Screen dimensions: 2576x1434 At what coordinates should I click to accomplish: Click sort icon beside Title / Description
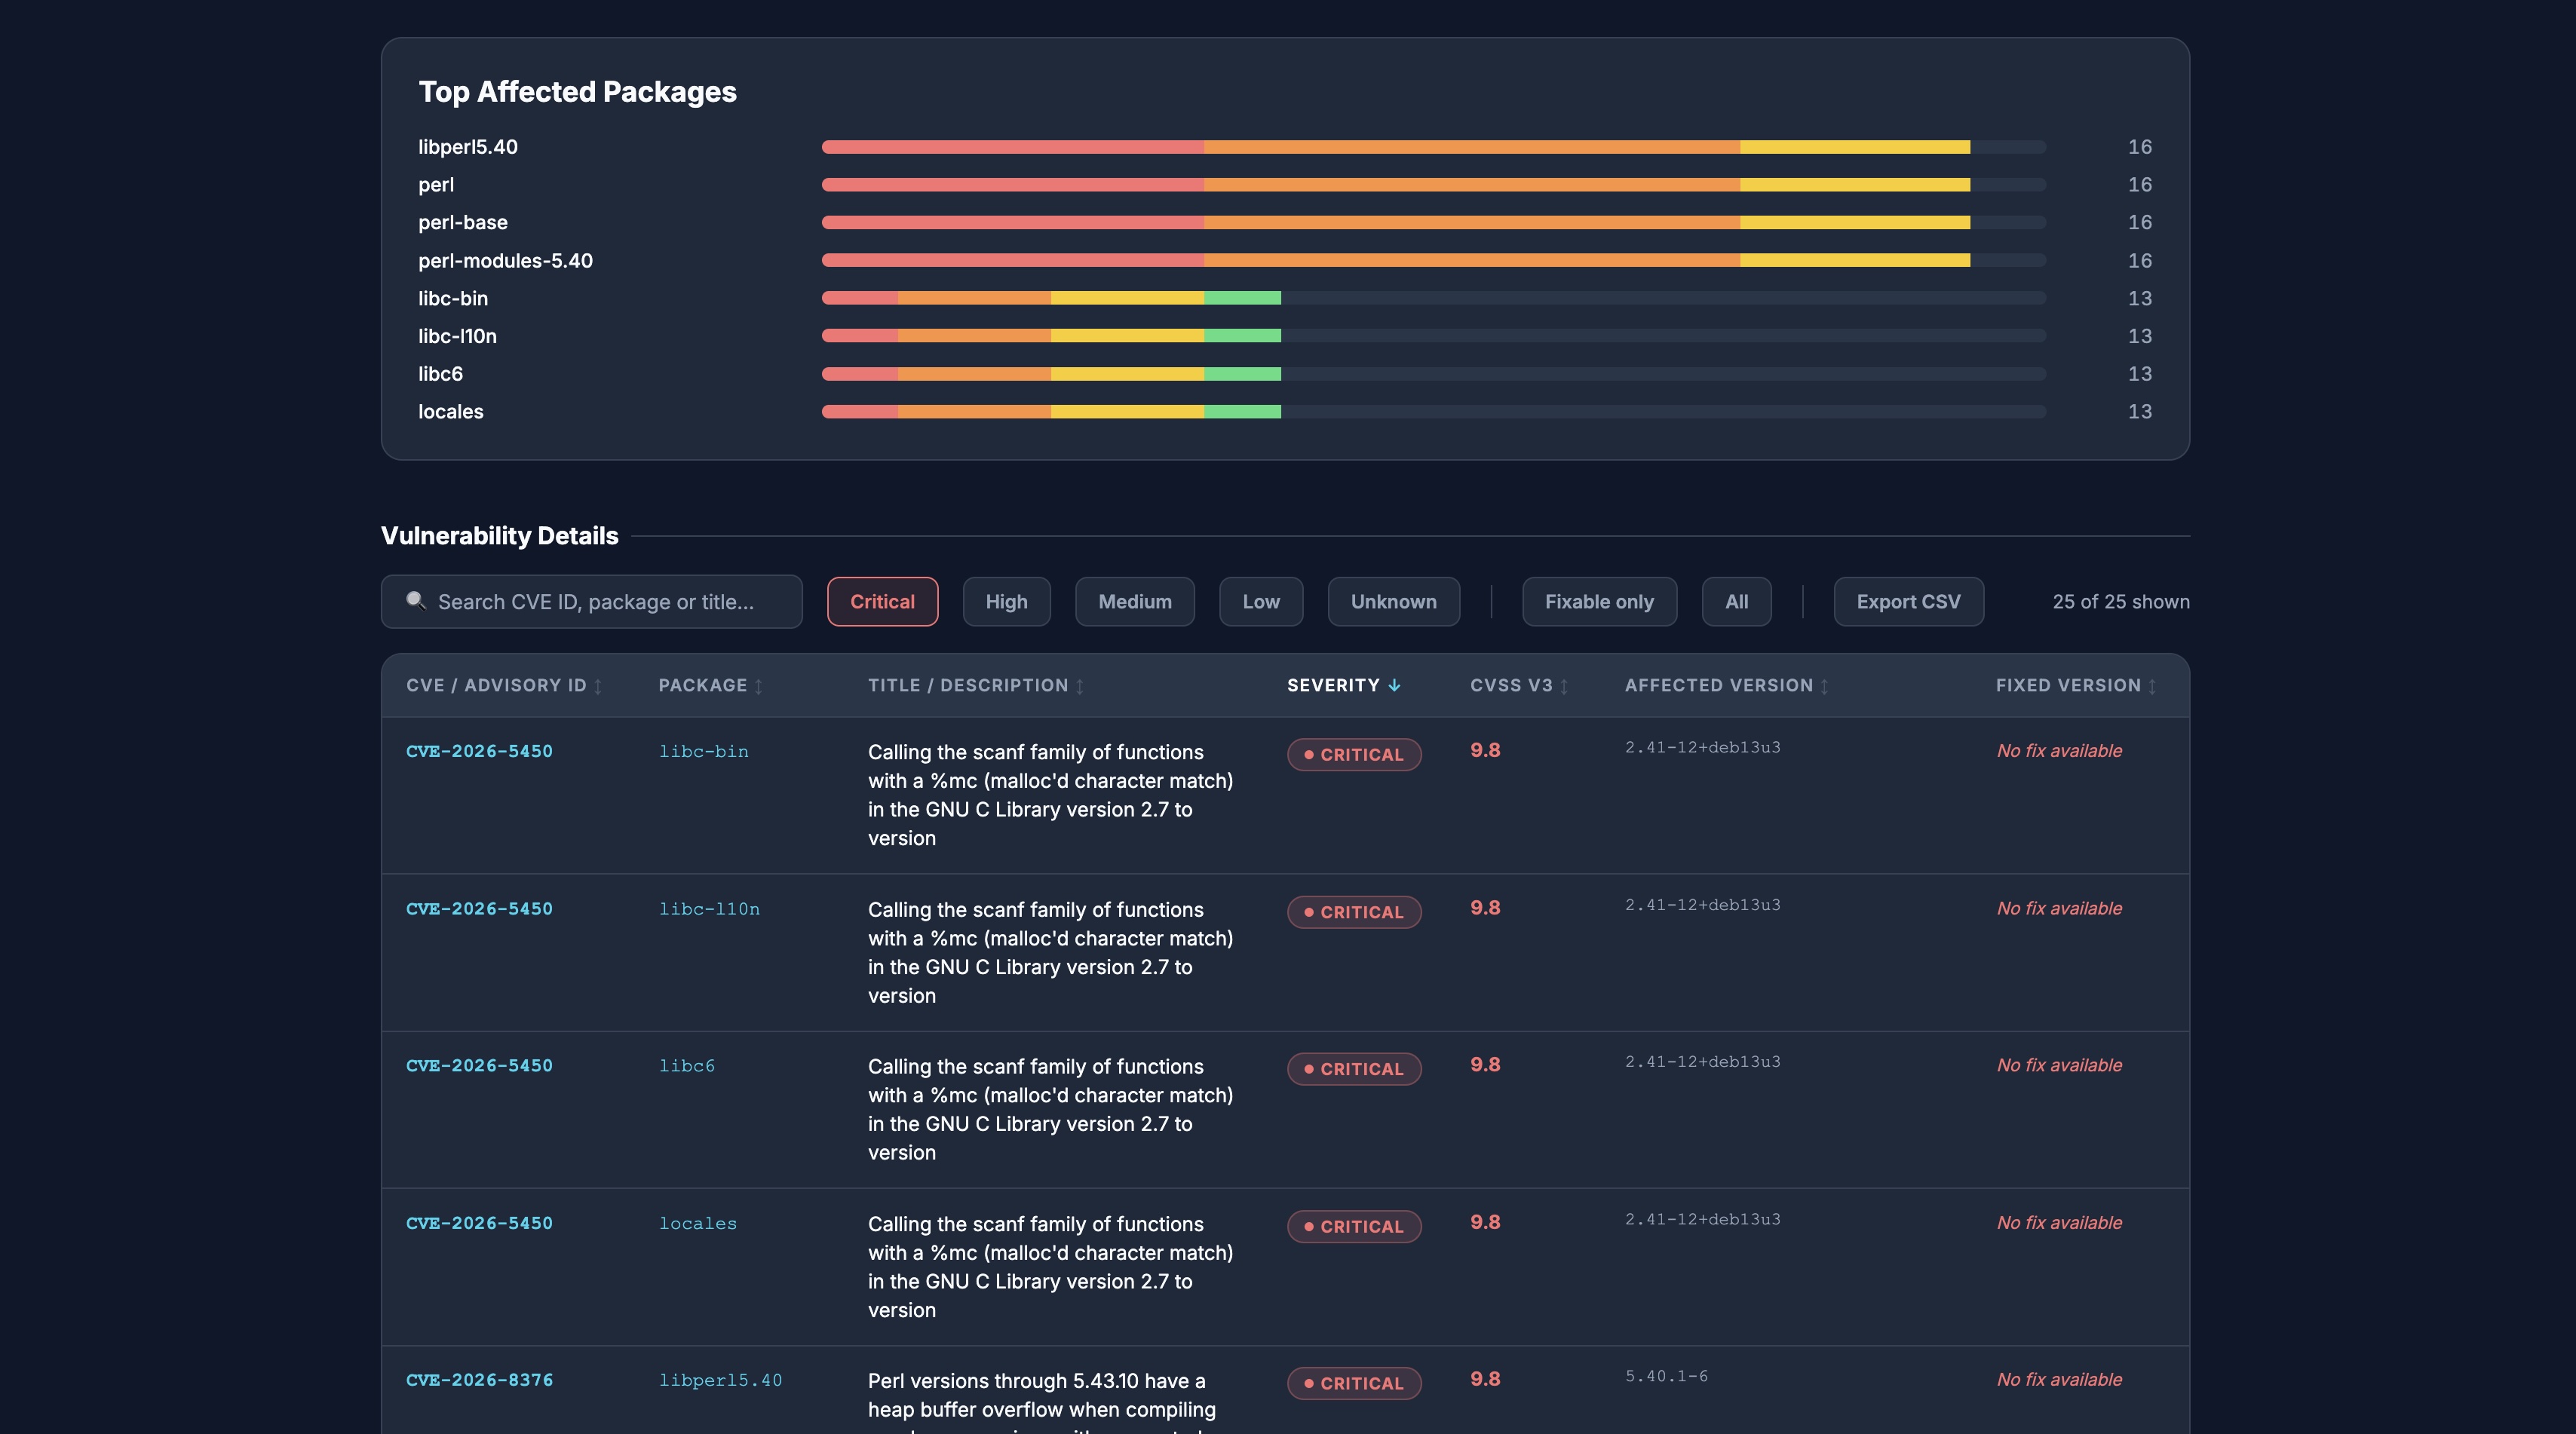click(1080, 686)
